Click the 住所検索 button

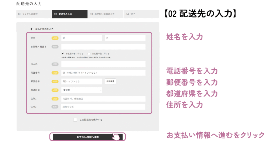110,82
